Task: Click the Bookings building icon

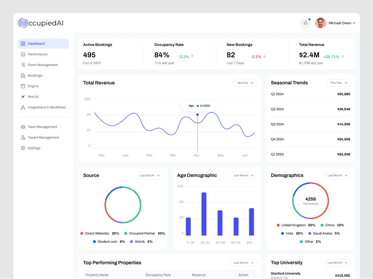Action: 23,75
